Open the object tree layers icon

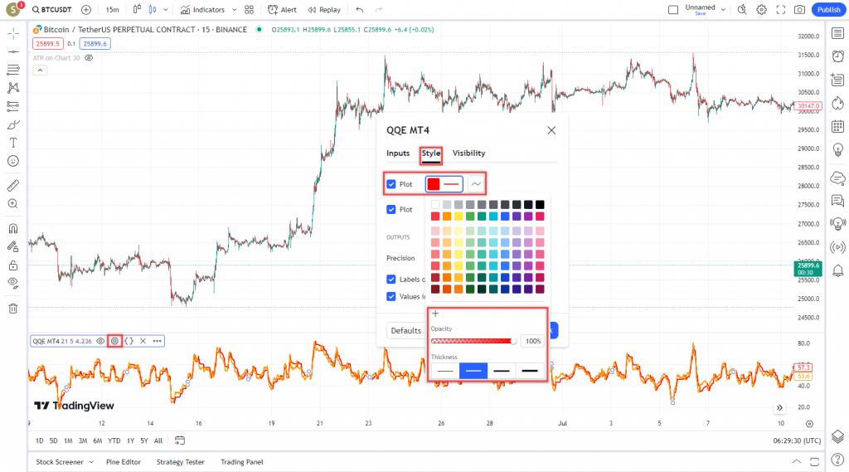837,436
